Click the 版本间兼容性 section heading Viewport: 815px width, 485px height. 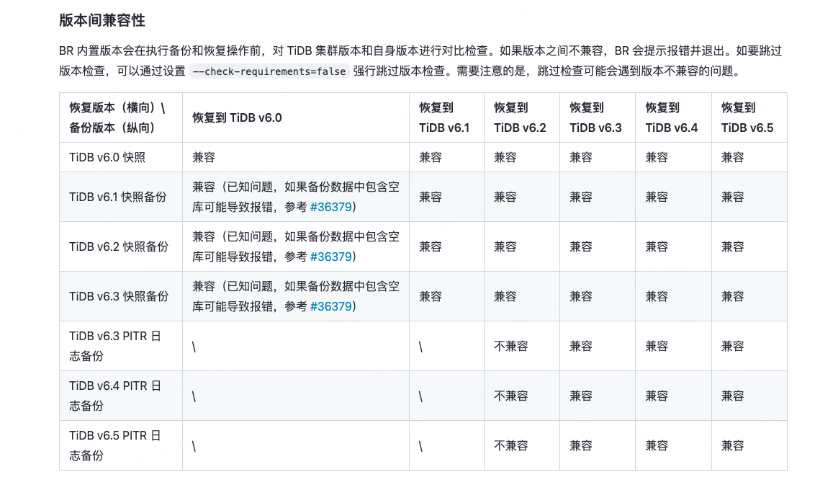click(102, 20)
